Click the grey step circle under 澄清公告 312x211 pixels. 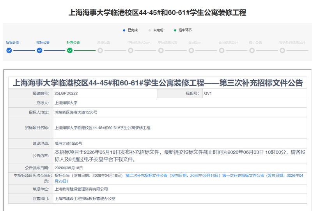(100, 51)
